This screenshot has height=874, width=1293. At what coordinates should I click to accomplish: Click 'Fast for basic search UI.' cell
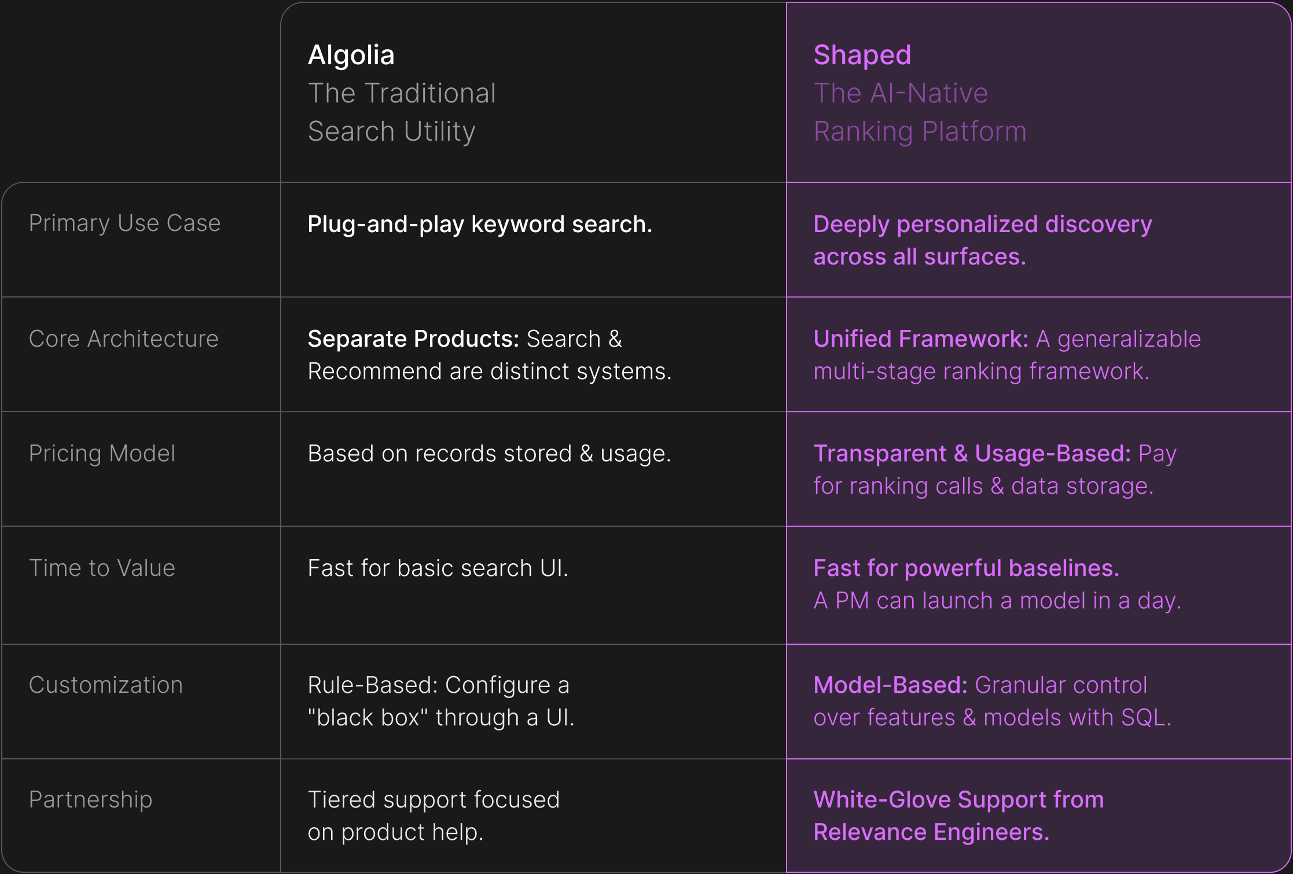click(438, 568)
